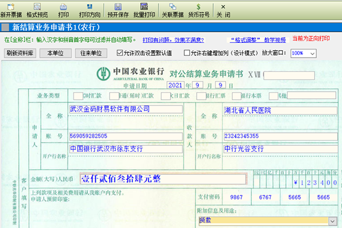The image size is (342, 228).
Task: Enable 允许右键增加列 design mode checkbox
Action: coord(187,53)
